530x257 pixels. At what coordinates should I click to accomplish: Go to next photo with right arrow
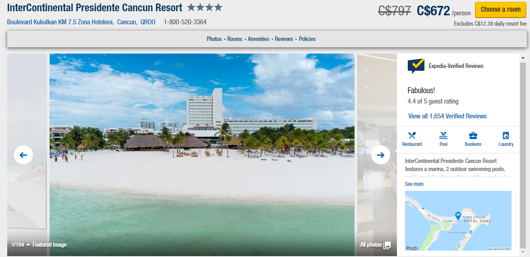point(381,155)
